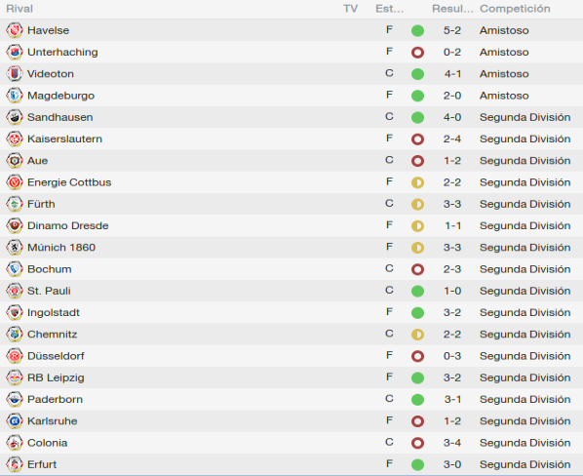Open the Energie Cottbus team link
Image resolution: width=583 pixels, height=476 pixels.
69,182
